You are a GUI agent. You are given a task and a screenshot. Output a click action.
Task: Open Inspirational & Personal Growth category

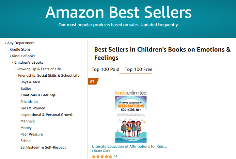pos(47,115)
